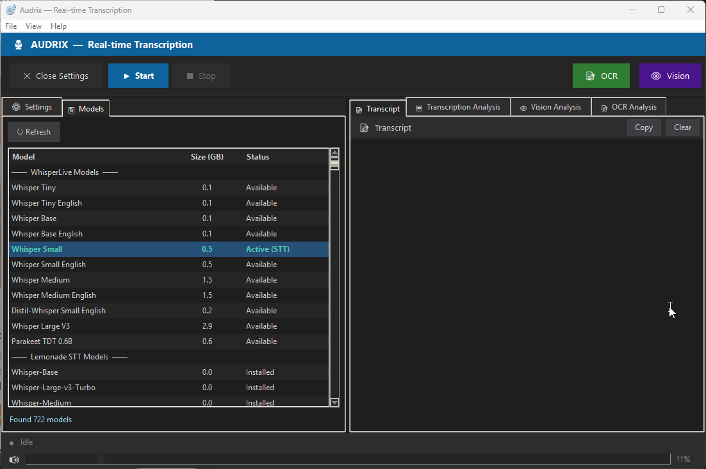This screenshot has height=469, width=706.
Task: Click the Lemonade STT Models group header
Action: [169, 356]
